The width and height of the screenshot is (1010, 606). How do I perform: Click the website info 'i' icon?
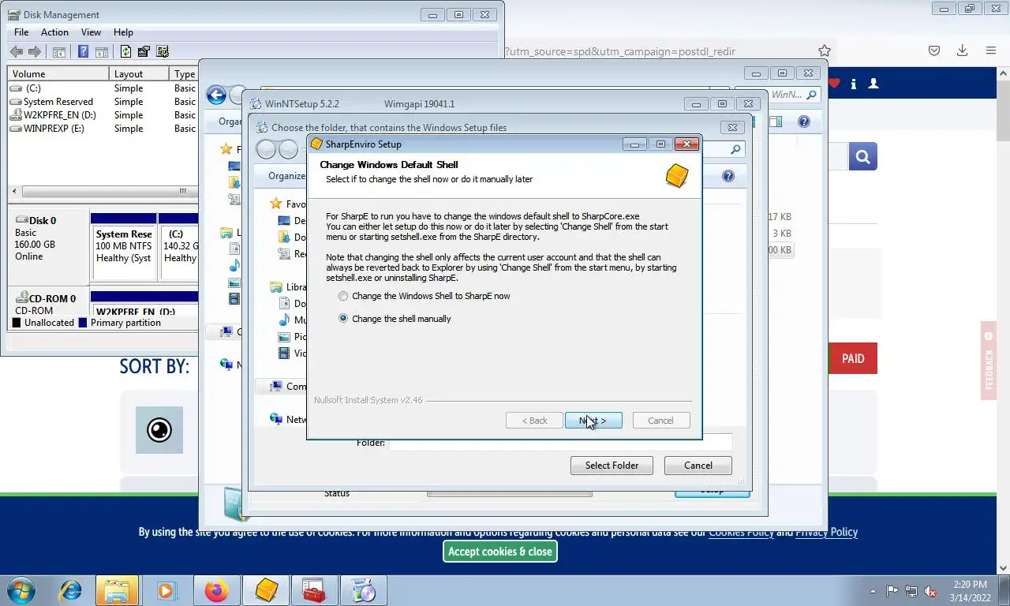tap(854, 83)
